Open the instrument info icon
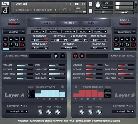Viewport: 138px width, 124px height. (x=83, y=4)
